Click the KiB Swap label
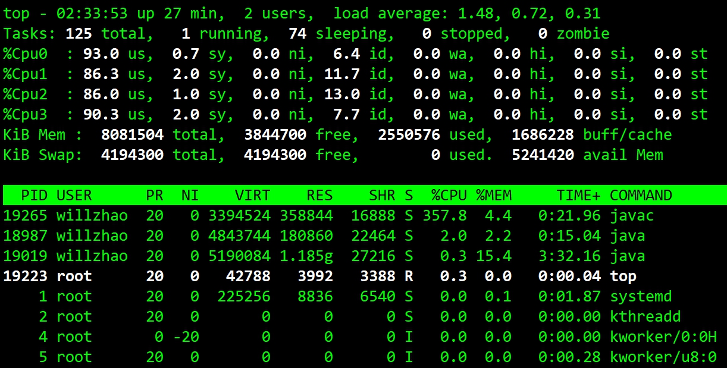Screen dimensions: 727x368 click(x=43, y=155)
